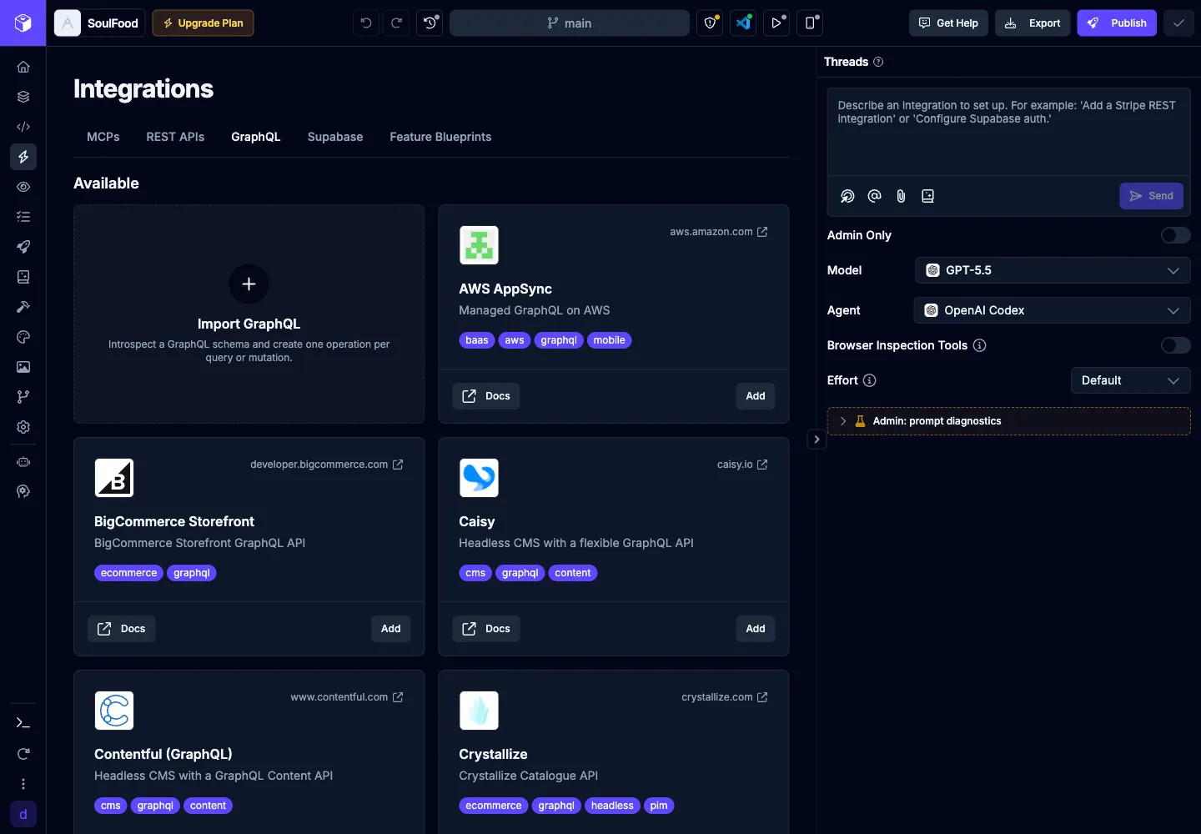Click the Upgrade Plan button
The width and height of the screenshot is (1201, 834).
point(203,23)
